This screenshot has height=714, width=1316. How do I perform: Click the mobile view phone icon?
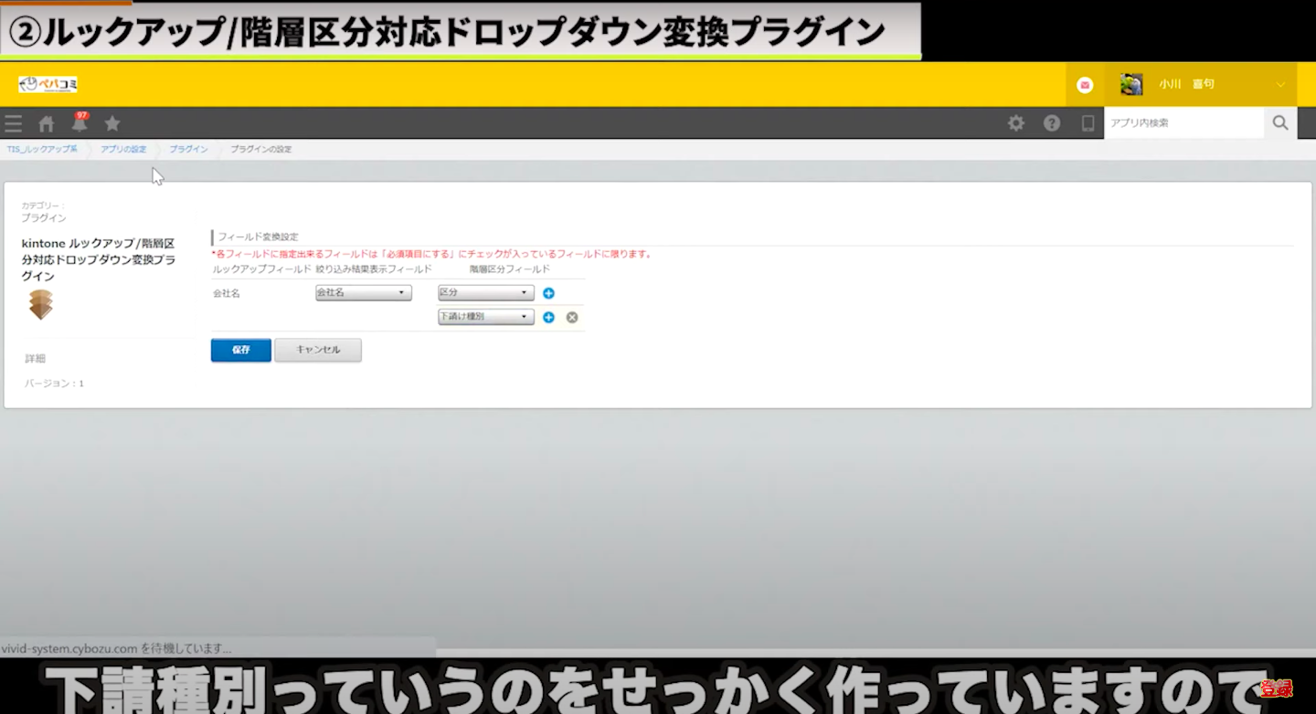point(1088,123)
